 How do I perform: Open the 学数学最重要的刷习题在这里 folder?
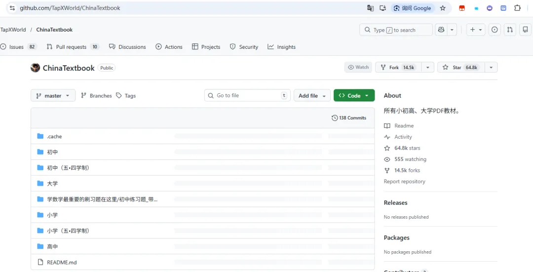(x=102, y=199)
